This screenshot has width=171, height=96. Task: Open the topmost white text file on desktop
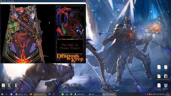pyautogui.click(x=159, y=69)
